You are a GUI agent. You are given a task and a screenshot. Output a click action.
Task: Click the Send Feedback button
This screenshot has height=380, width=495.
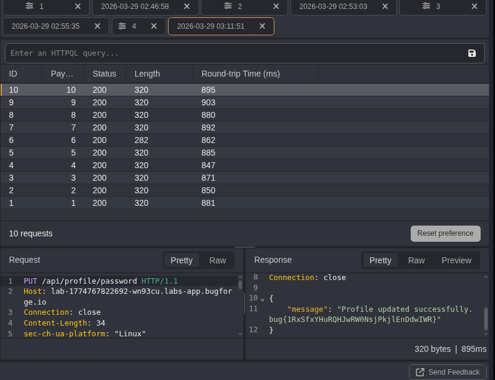[x=447, y=372]
